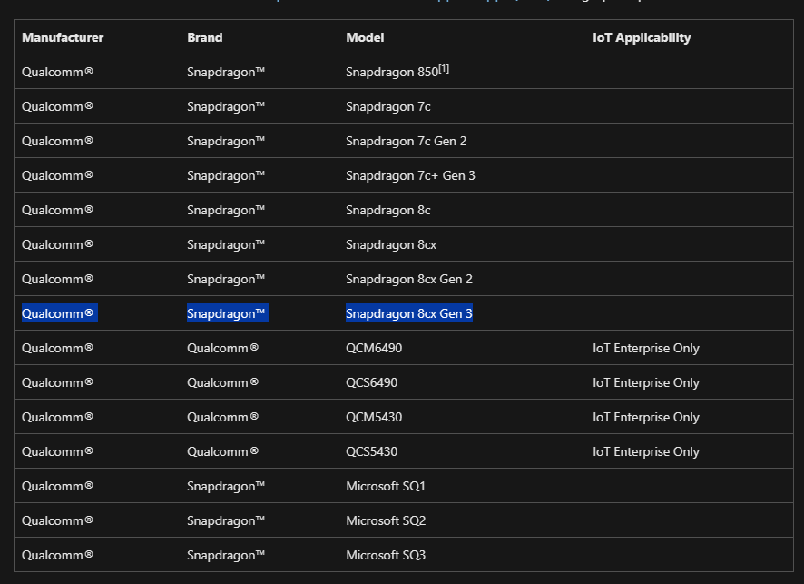Viewport: 804px width, 584px height.
Task: Click Qualcomm® manufacturer in Microsoft SQ2 row
Action: [57, 520]
